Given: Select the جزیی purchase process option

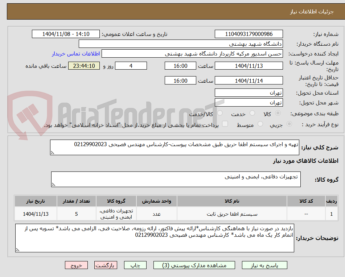Looking at the screenshot, I should [289, 124].
